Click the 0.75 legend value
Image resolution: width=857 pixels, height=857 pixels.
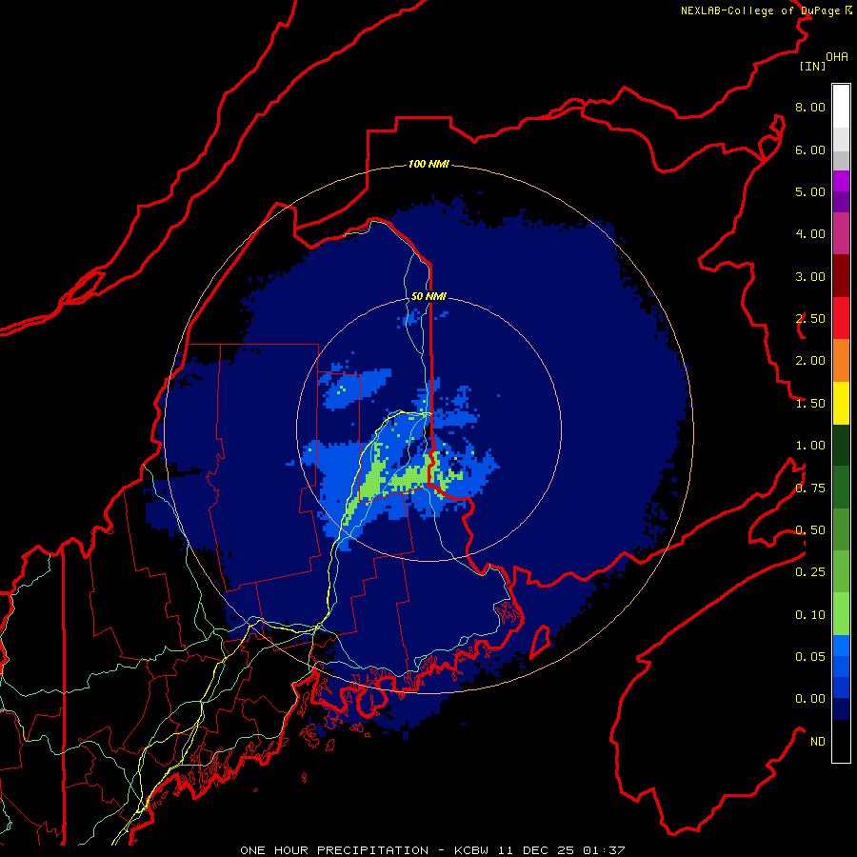click(x=810, y=488)
